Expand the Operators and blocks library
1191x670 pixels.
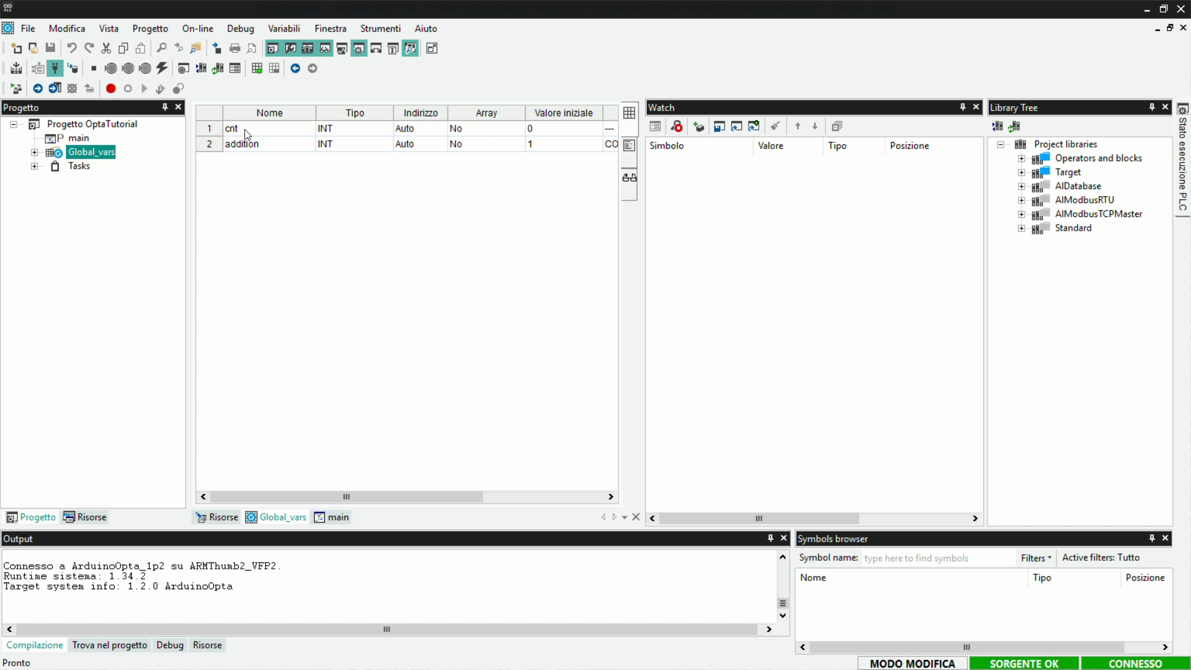1021,158
